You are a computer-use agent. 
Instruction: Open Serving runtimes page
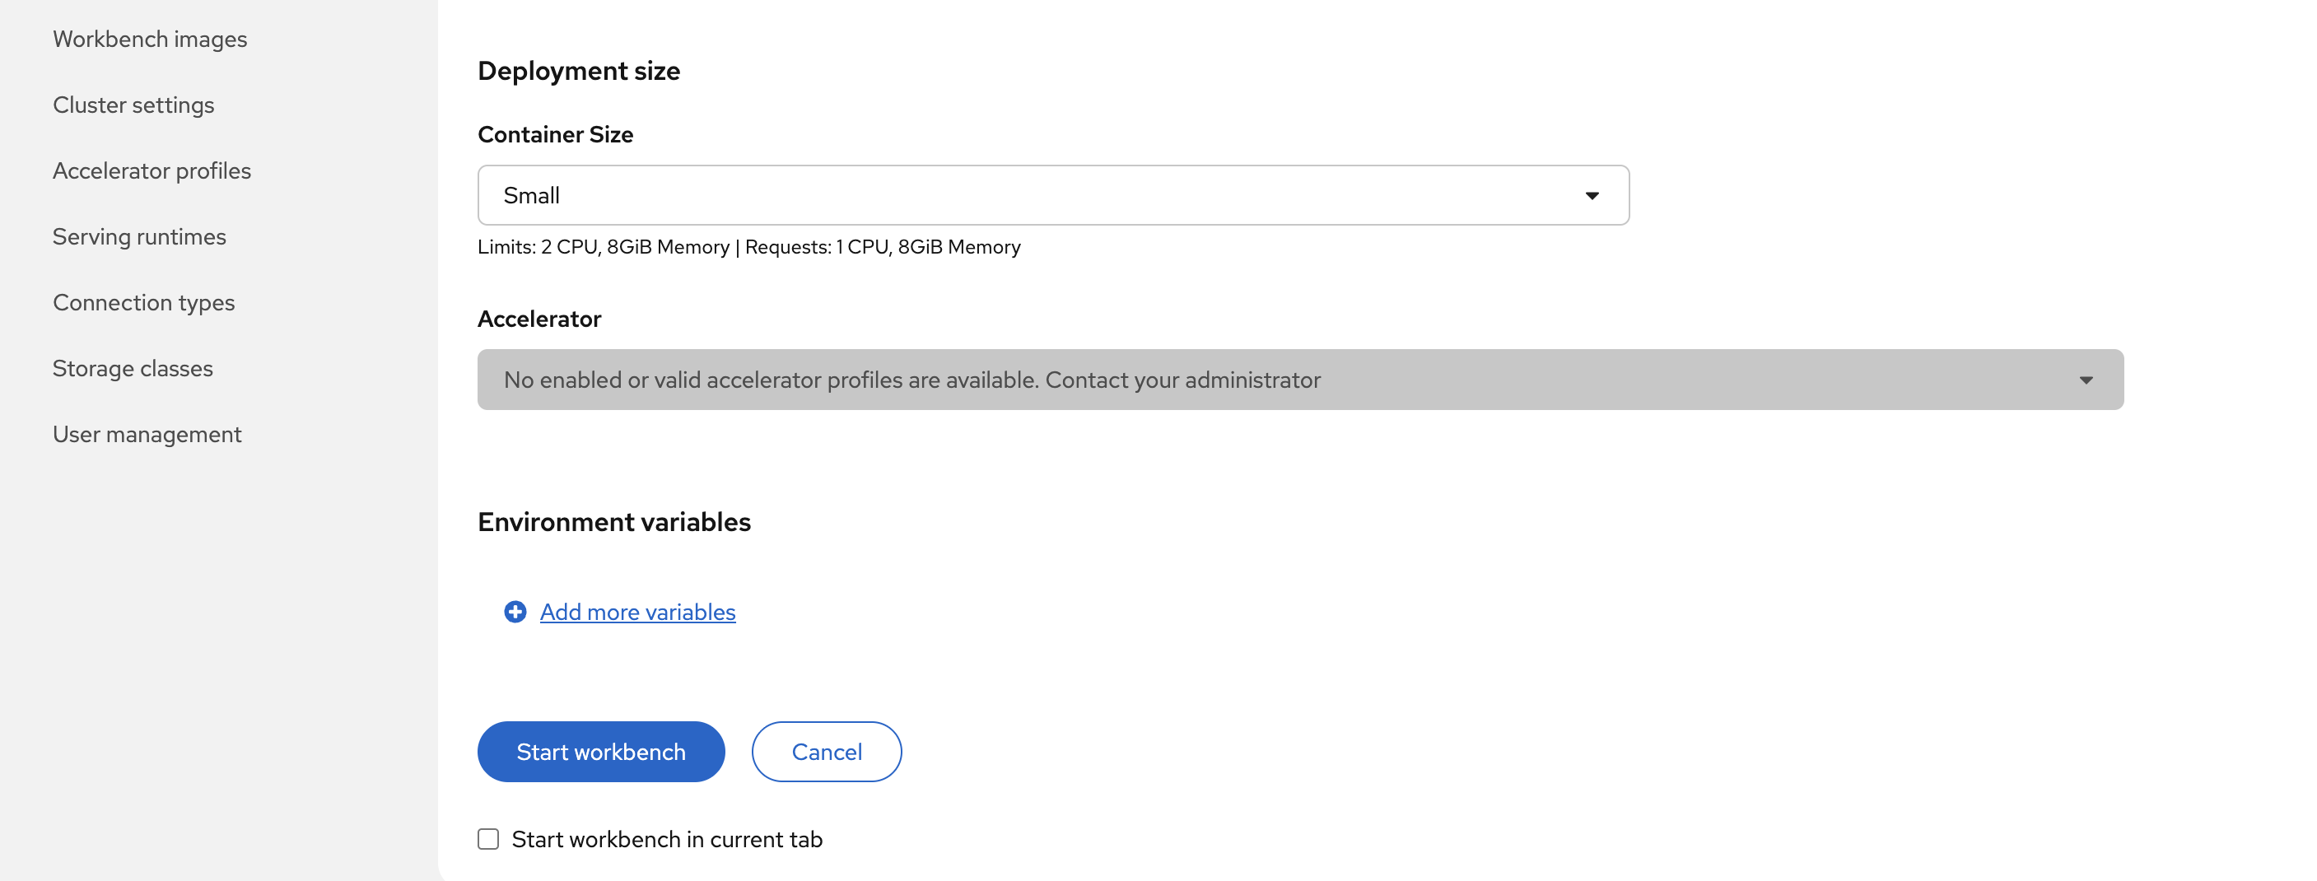pyautogui.click(x=139, y=236)
